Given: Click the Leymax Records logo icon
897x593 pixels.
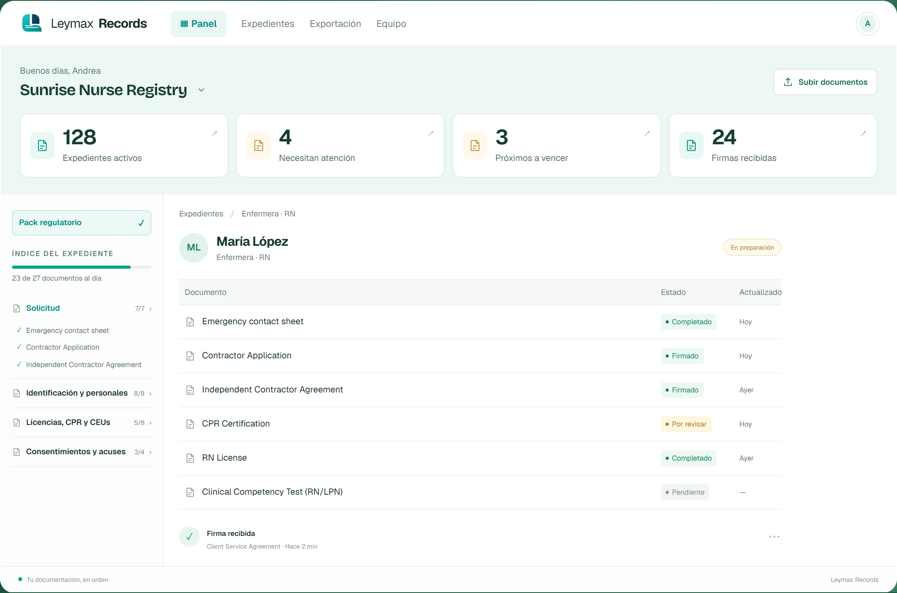Looking at the screenshot, I should 32,23.
